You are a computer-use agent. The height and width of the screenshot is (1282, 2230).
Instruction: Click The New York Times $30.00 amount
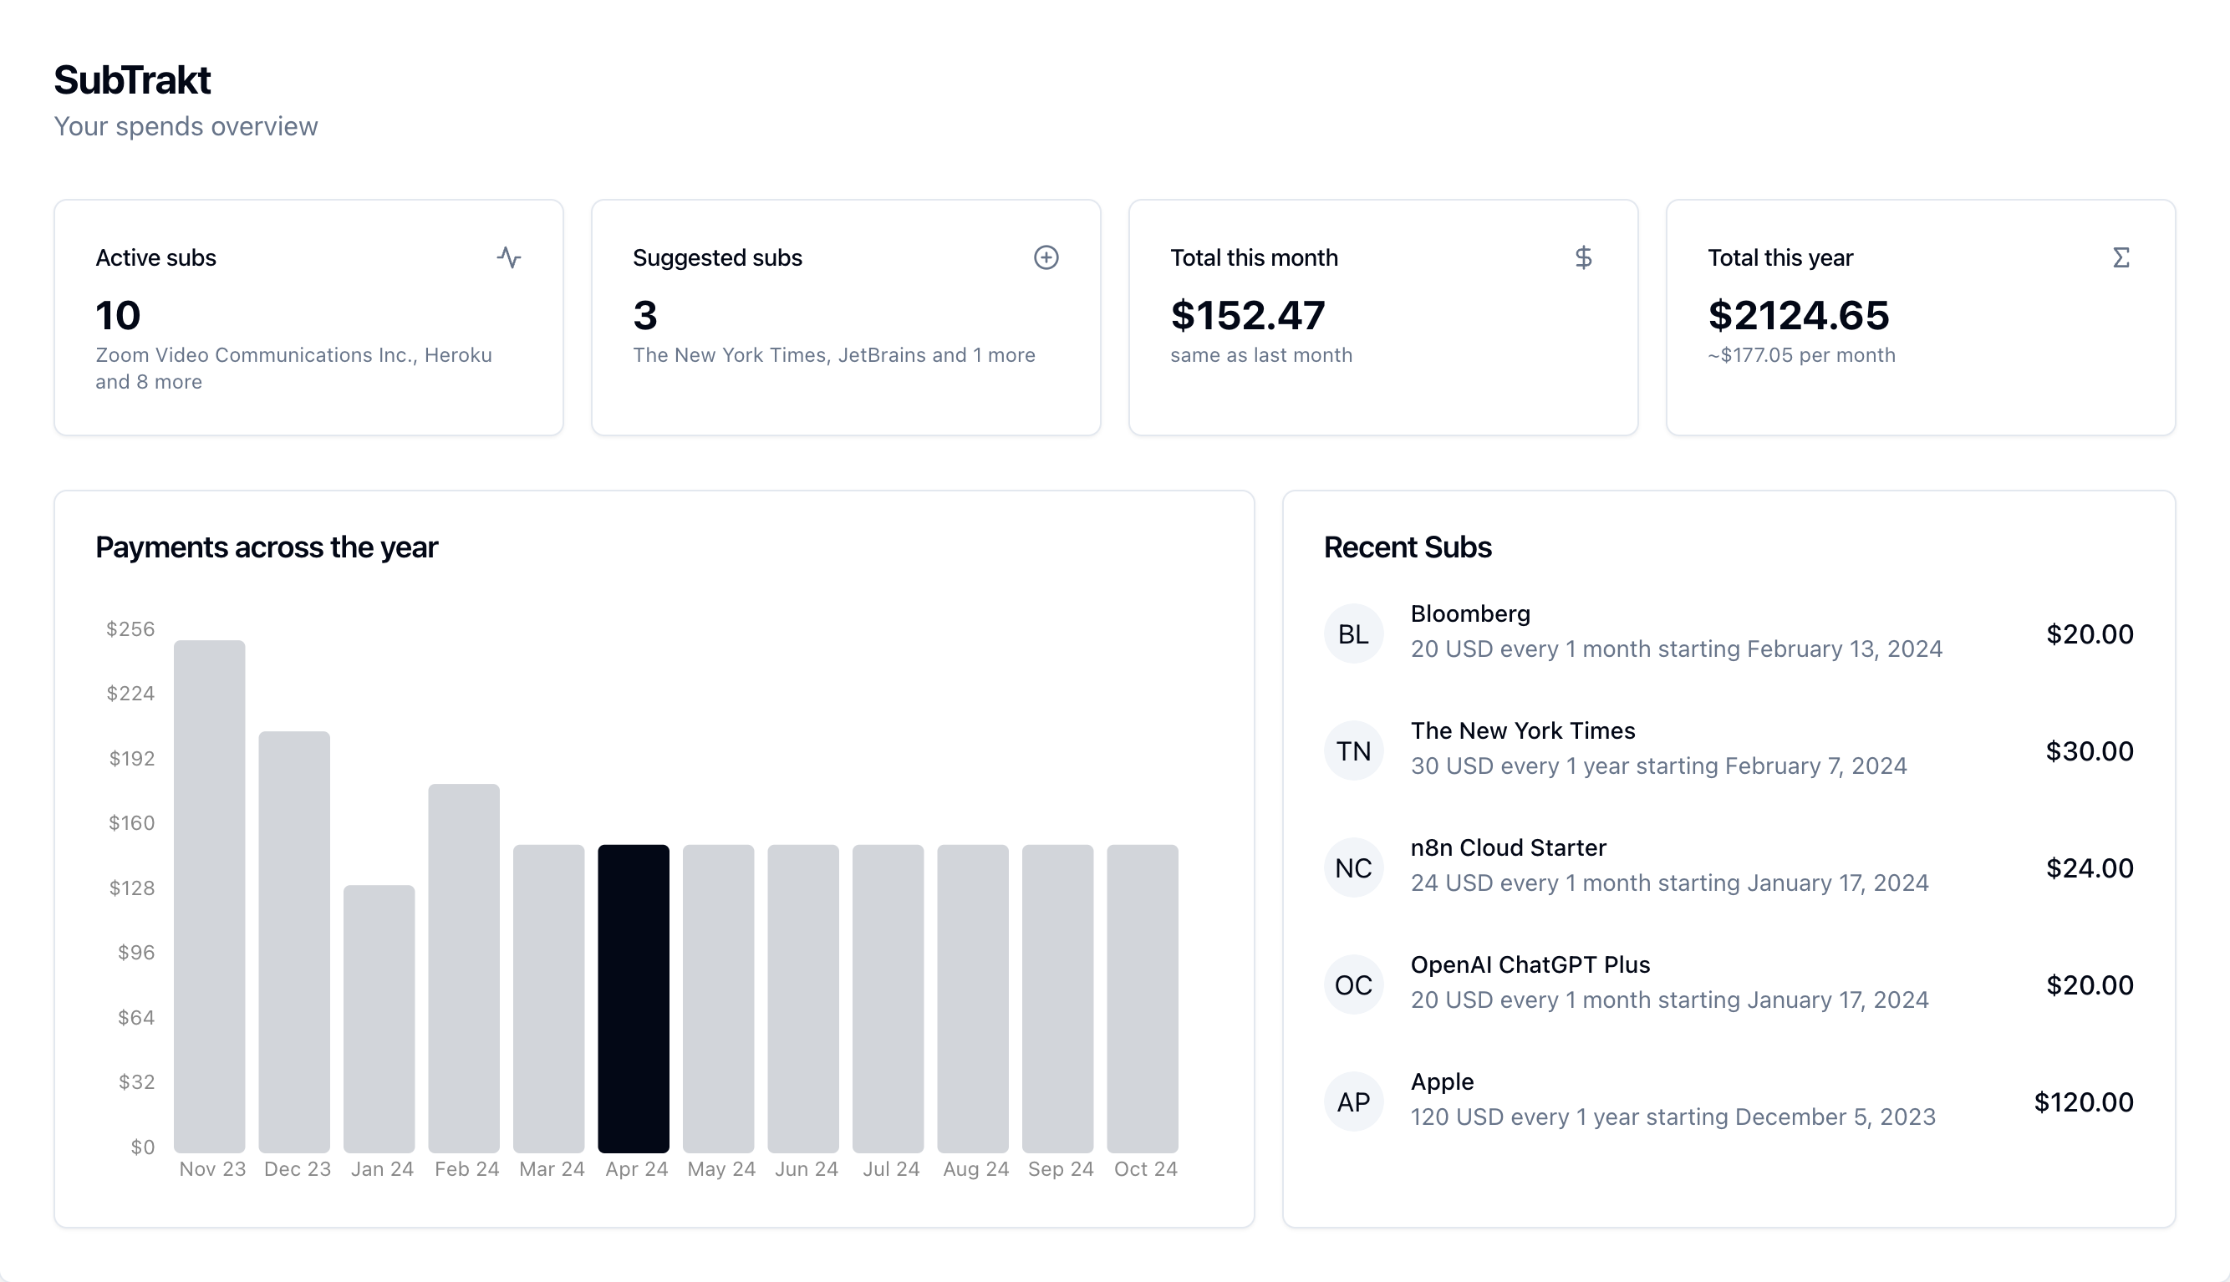click(x=2089, y=751)
